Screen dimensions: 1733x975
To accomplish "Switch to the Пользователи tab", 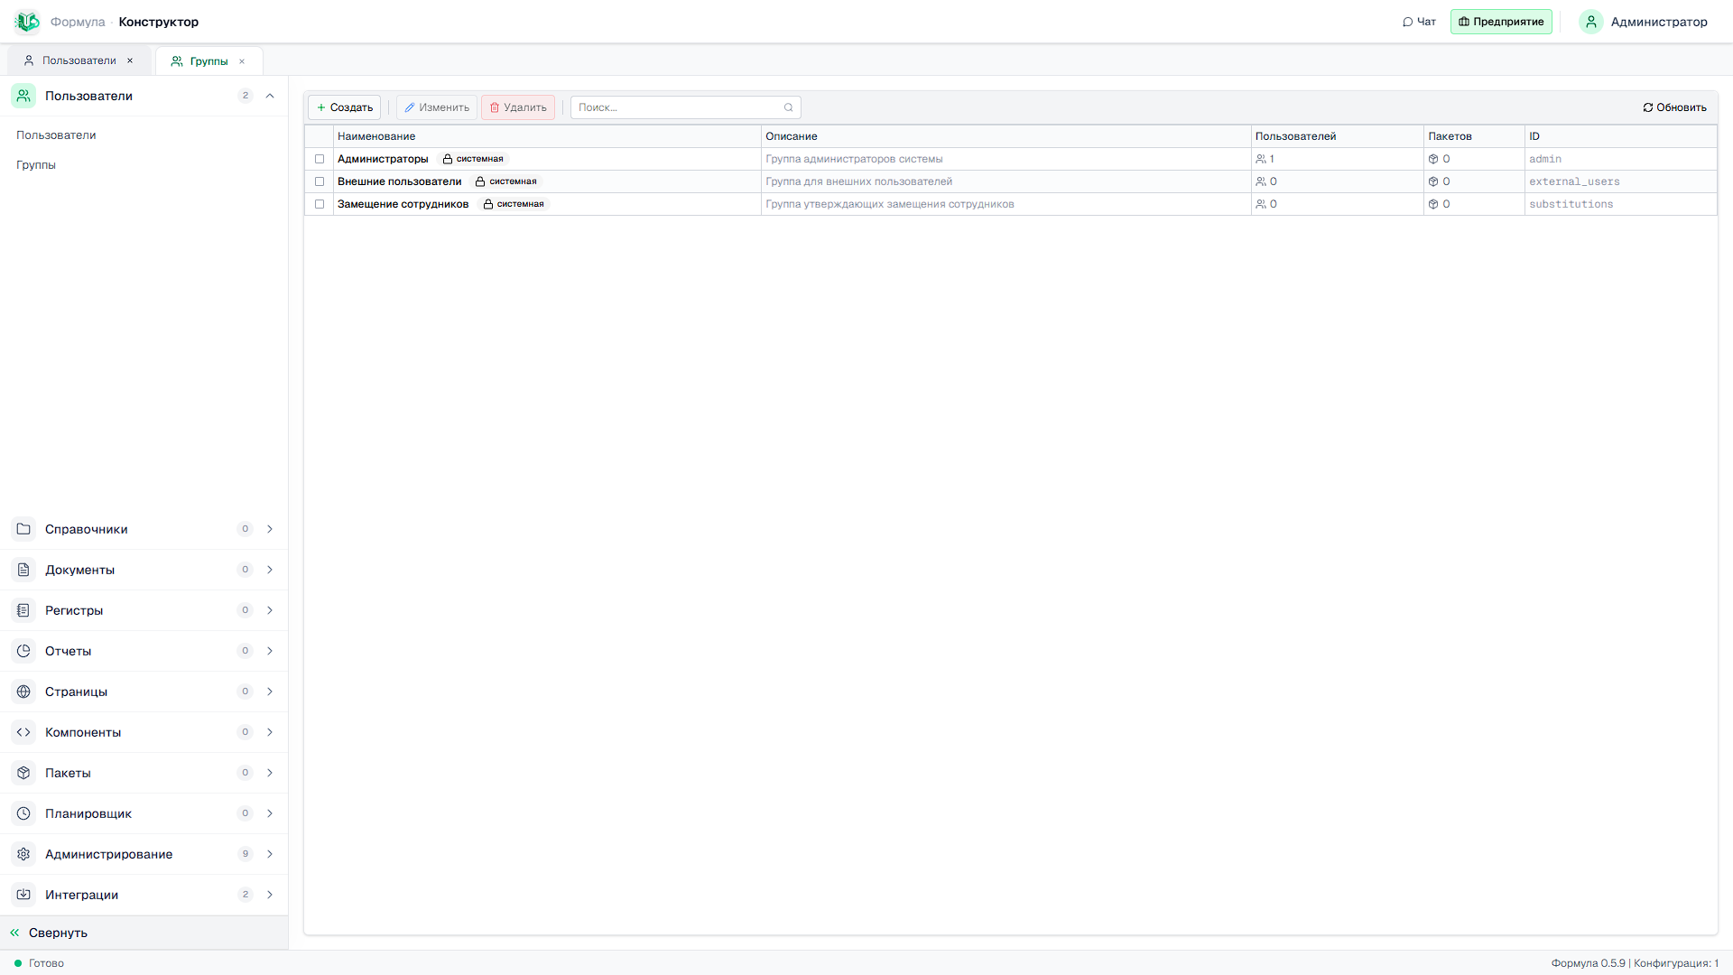I will click(79, 60).
